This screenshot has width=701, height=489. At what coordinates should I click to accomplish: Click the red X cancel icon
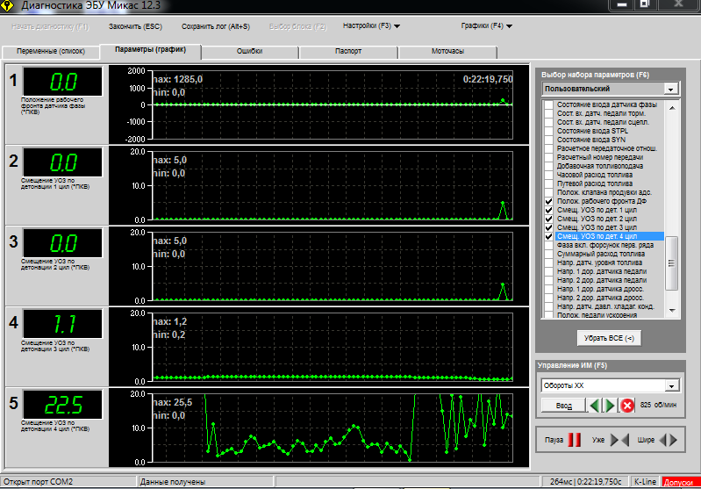pyautogui.click(x=627, y=406)
